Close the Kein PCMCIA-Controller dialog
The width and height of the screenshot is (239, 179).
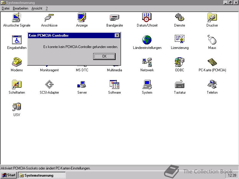(117, 36)
